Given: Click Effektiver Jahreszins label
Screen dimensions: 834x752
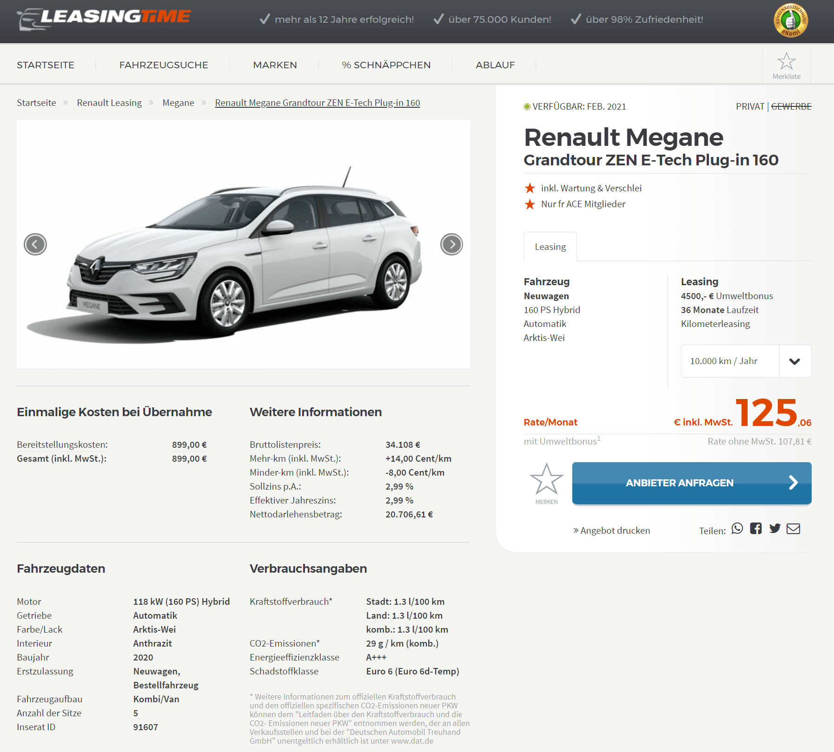Looking at the screenshot, I should pos(292,500).
